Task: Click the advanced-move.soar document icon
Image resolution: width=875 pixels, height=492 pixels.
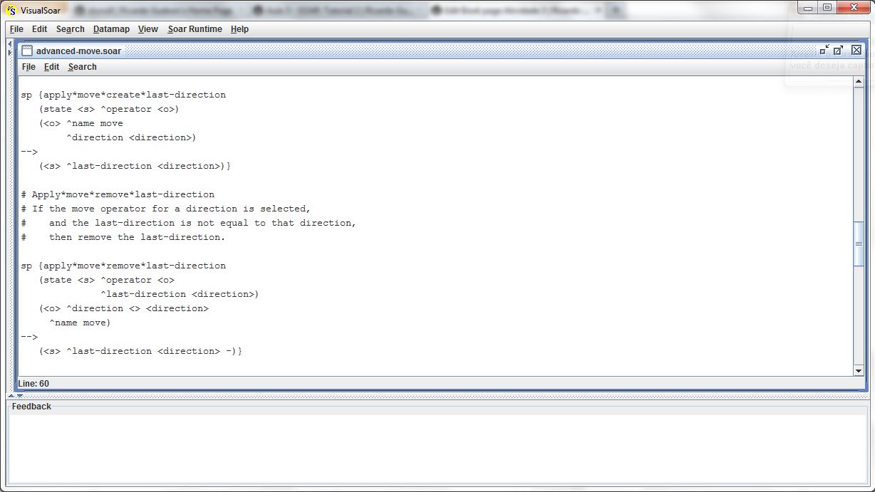Action: [27, 51]
